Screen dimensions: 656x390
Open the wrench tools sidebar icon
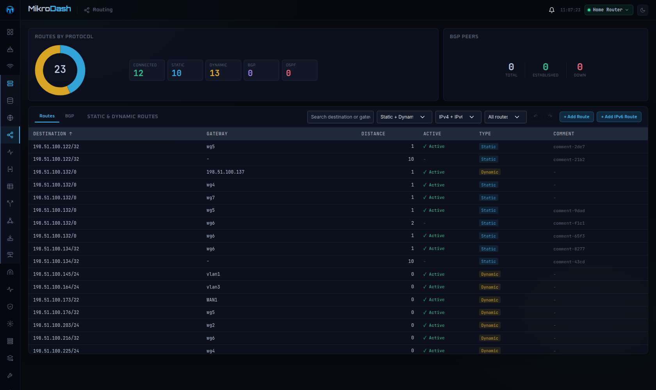coord(10,375)
